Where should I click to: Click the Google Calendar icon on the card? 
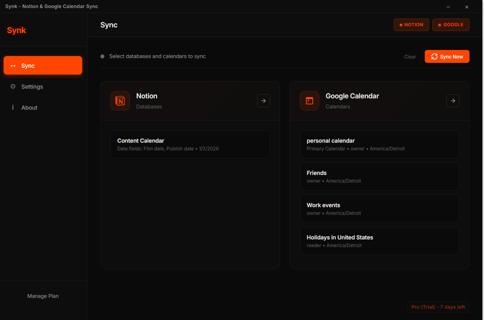tap(309, 100)
